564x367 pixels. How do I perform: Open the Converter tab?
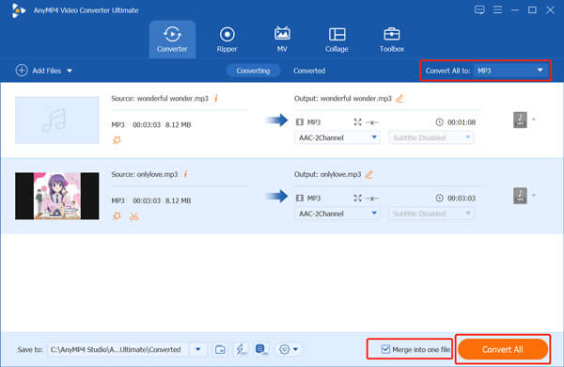(x=172, y=40)
